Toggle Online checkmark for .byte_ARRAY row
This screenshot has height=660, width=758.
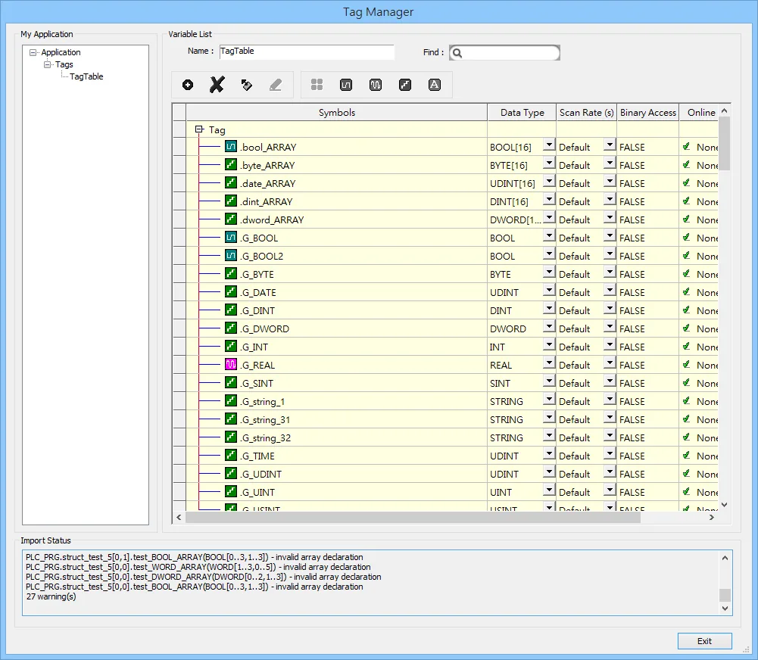pos(687,165)
